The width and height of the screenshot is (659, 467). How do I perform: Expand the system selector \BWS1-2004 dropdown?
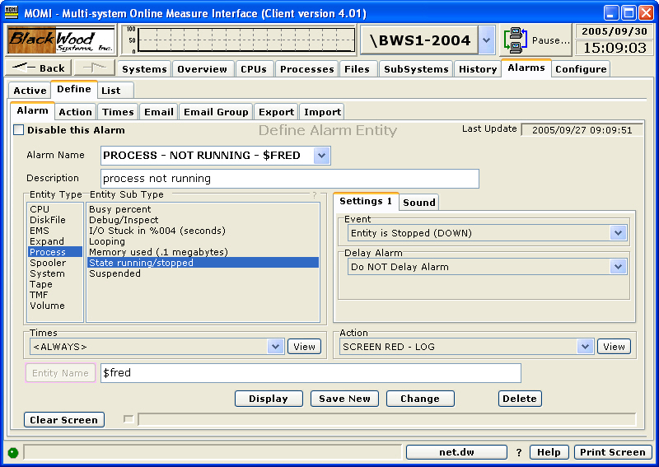[486, 40]
